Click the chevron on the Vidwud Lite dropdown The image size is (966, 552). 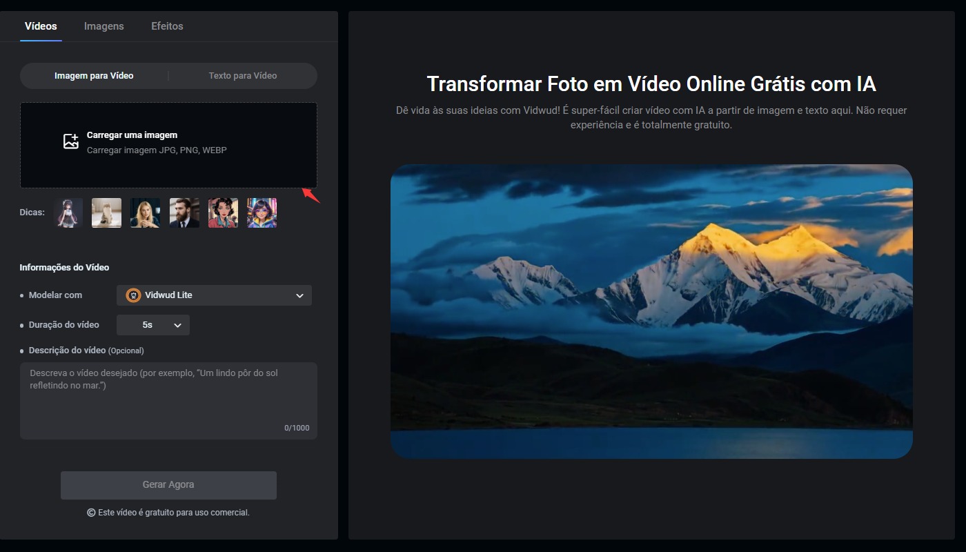click(299, 295)
